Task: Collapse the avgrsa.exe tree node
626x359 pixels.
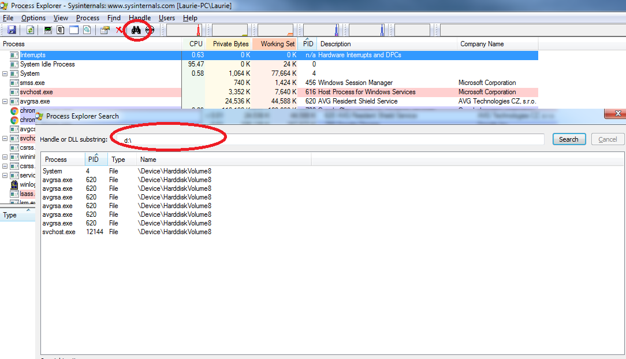Action: click(x=5, y=101)
